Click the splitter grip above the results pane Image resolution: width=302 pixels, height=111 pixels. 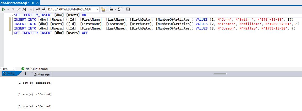point(219,74)
